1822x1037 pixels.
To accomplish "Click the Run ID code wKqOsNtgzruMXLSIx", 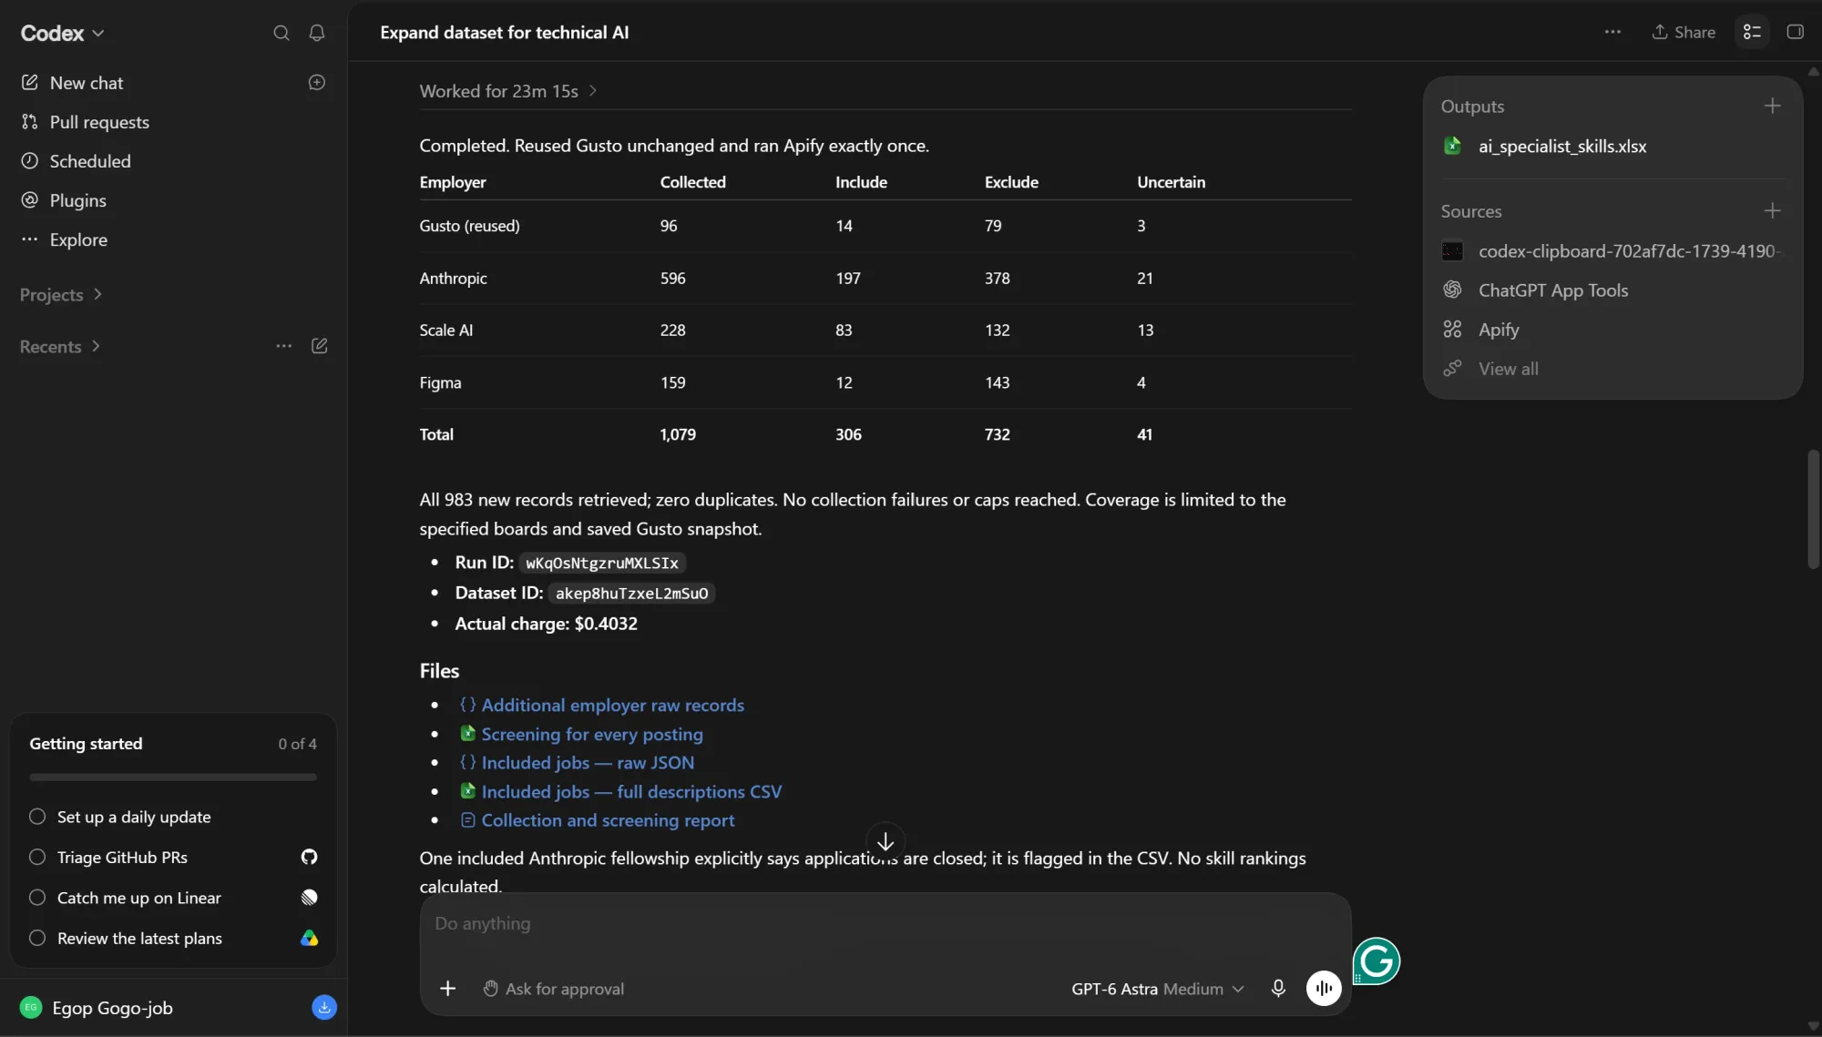I will [602, 564].
